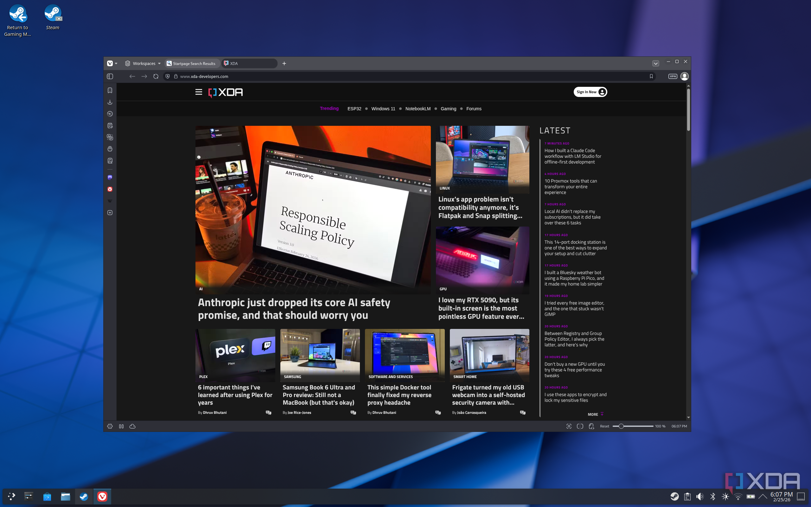
Task: Open the closed tabs list dropdown
Action: [656, 63]
